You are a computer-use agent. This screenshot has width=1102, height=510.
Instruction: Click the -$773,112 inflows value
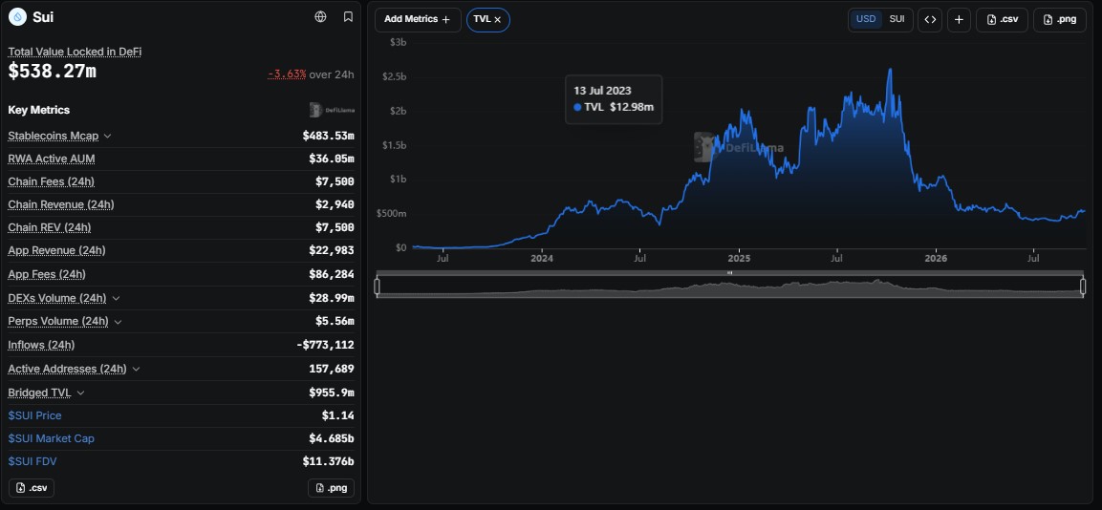[325, 345]
